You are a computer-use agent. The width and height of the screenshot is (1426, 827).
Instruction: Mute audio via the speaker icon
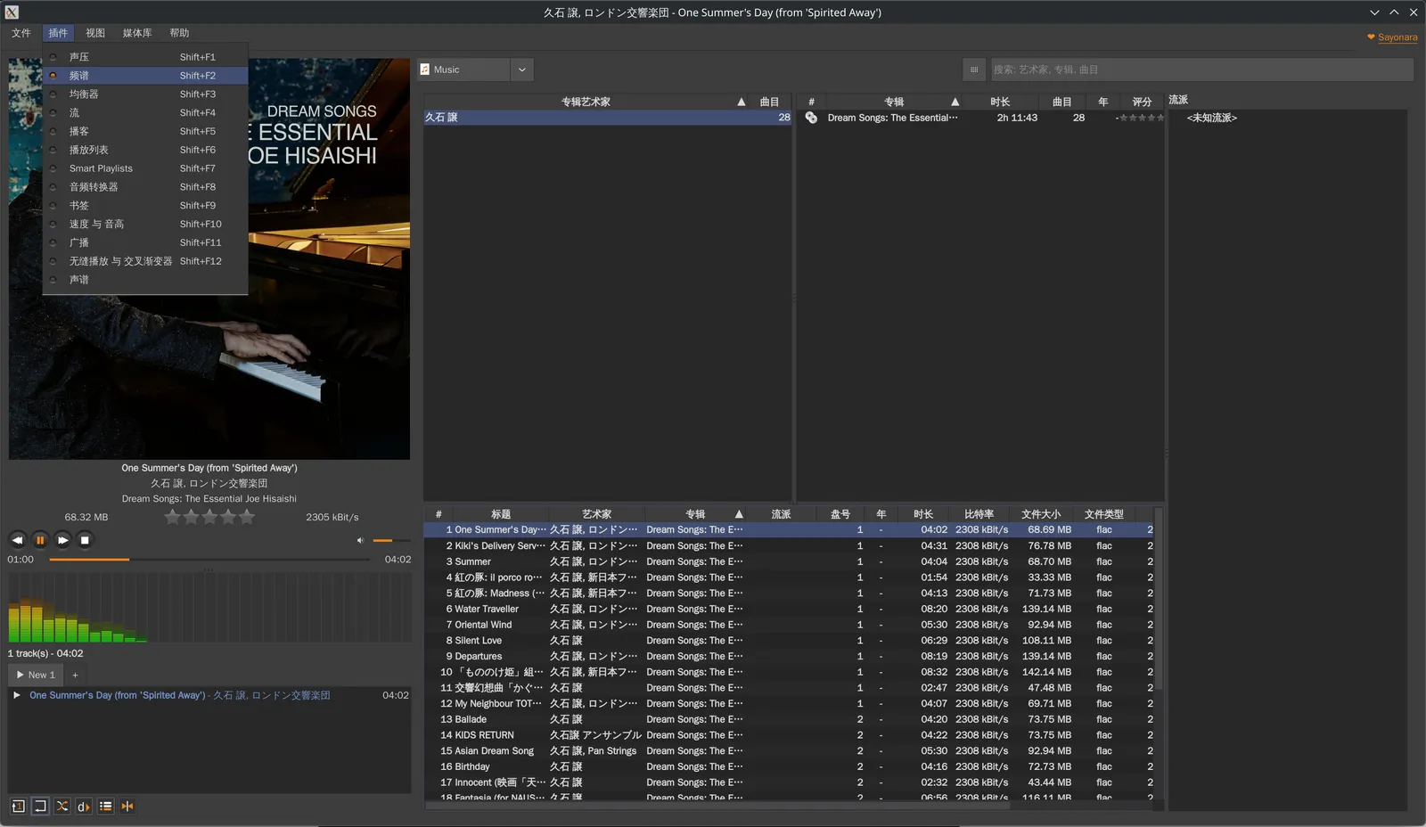(360, 540)
